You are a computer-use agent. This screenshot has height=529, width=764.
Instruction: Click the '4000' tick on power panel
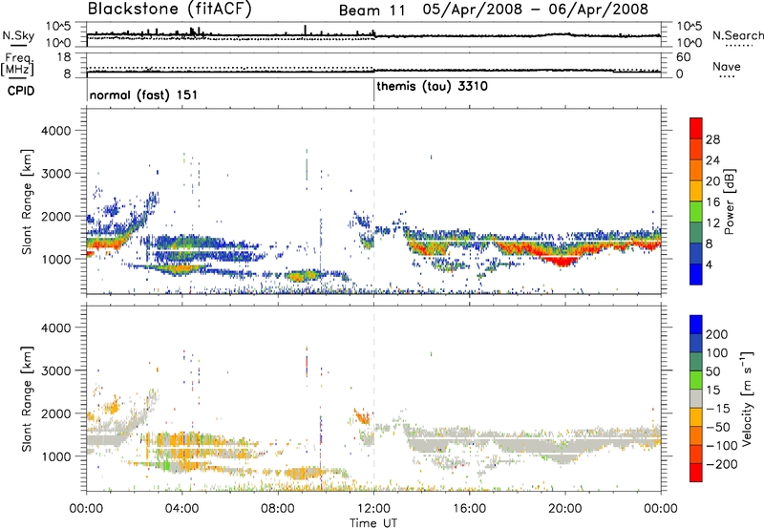[55, 131]
